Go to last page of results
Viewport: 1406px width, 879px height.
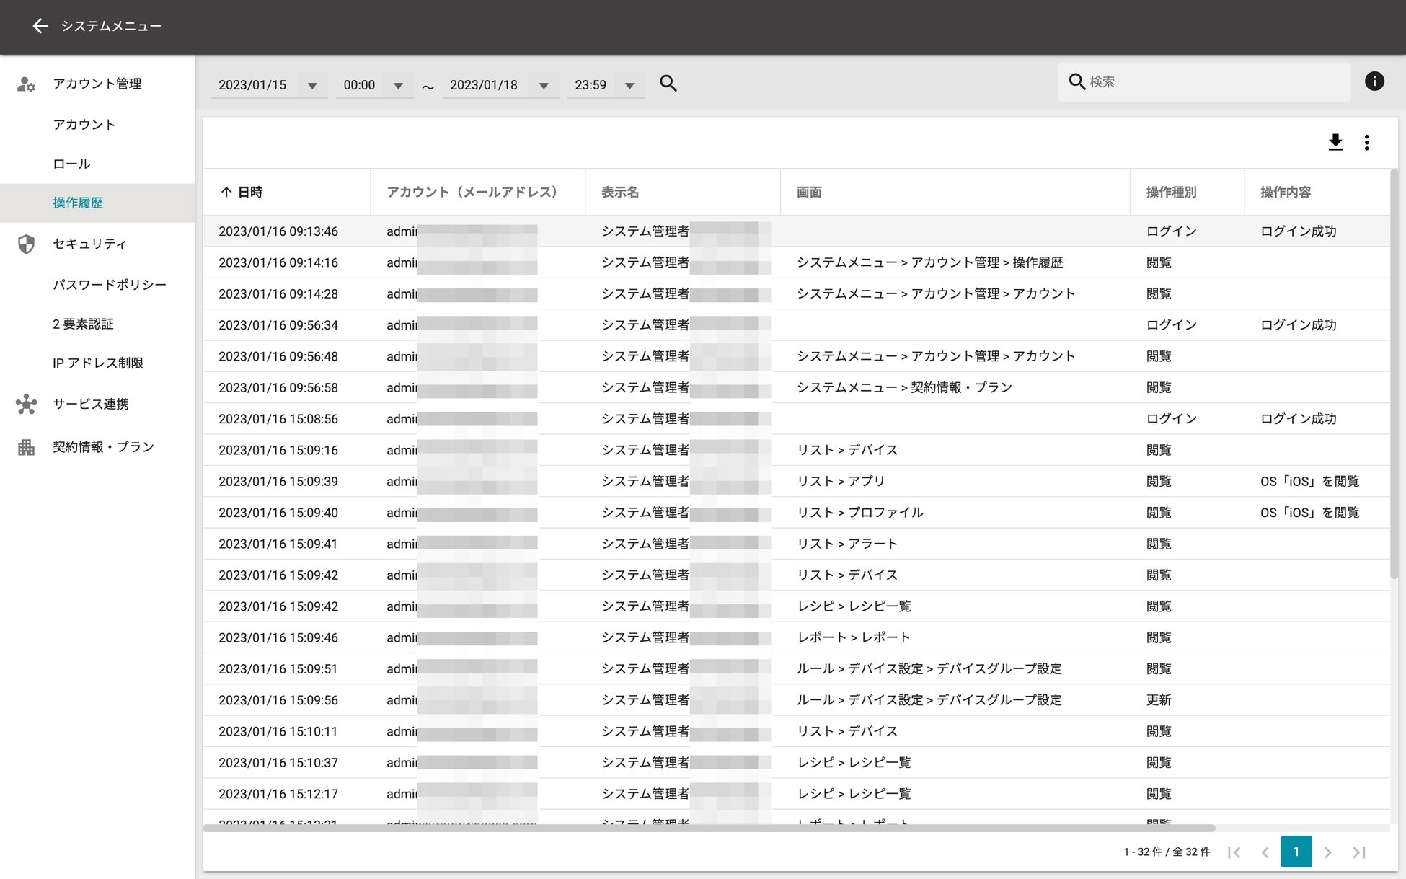click(1359, 852)
